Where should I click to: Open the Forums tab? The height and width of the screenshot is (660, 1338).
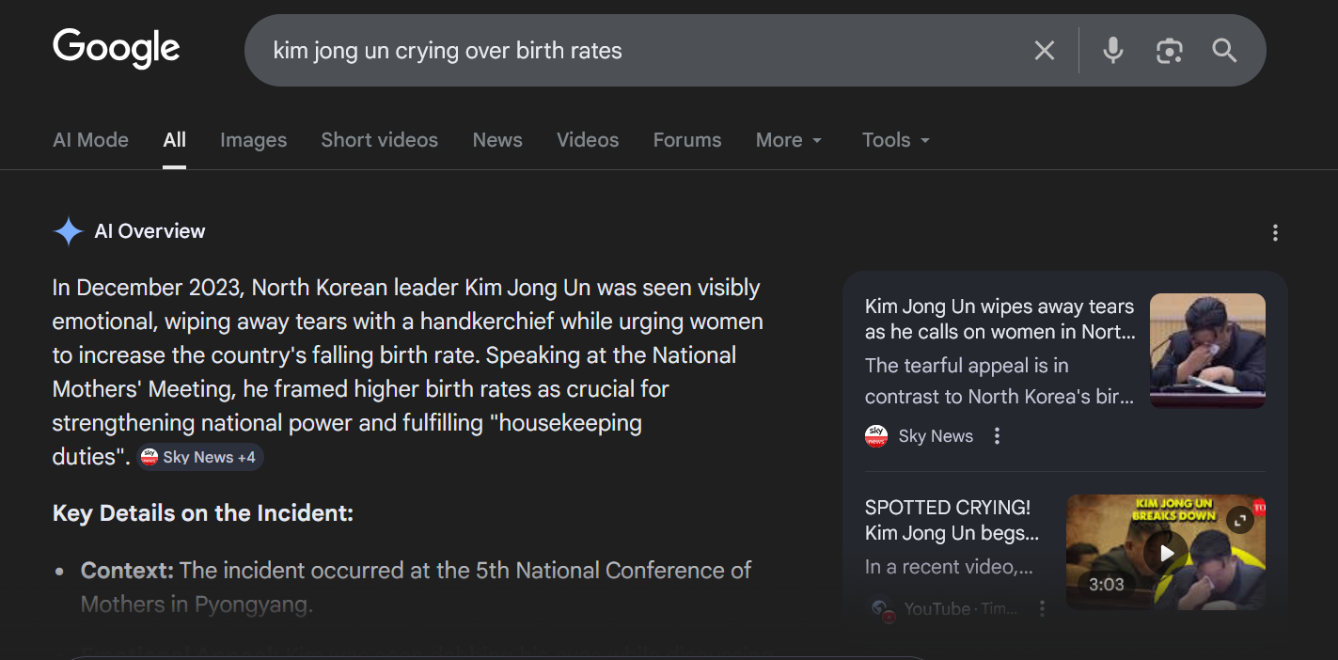687,140
